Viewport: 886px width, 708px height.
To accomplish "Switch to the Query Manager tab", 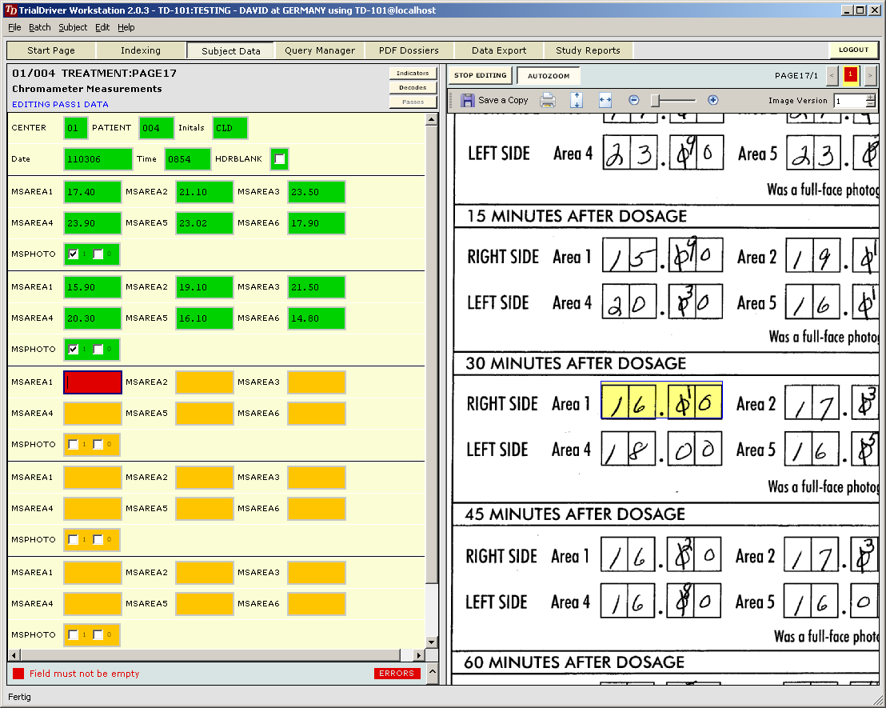I will coord(320,50).
